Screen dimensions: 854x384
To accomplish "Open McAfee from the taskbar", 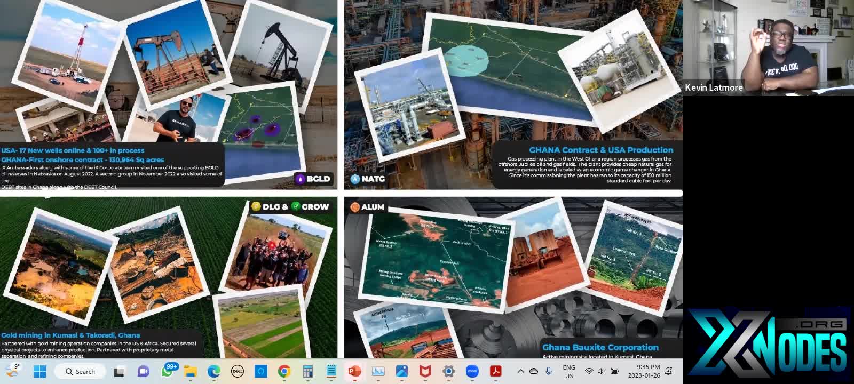I will 425,371.
